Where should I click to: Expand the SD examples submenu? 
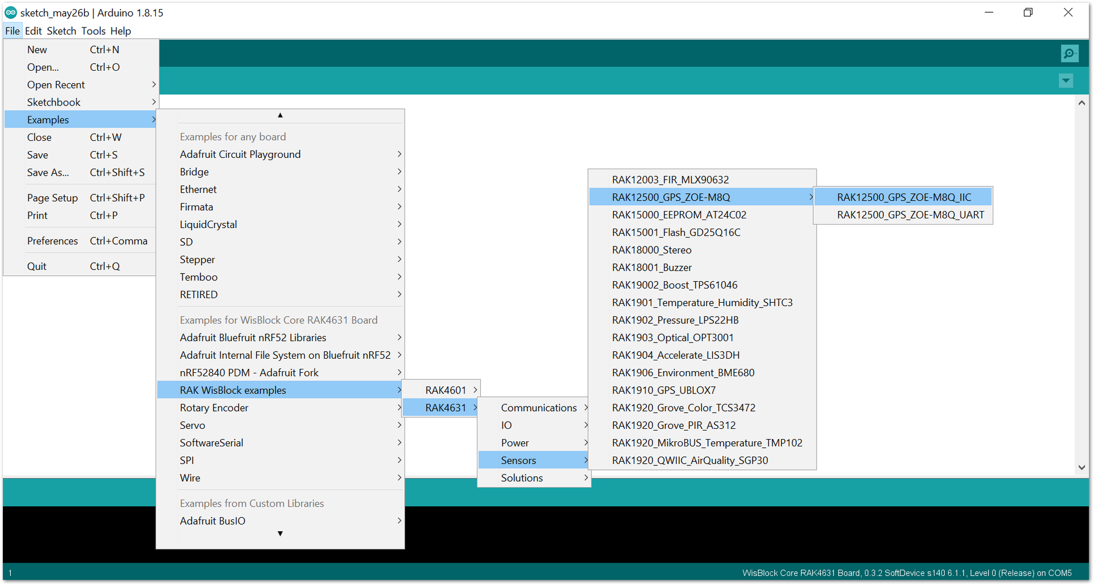[280, 242]
